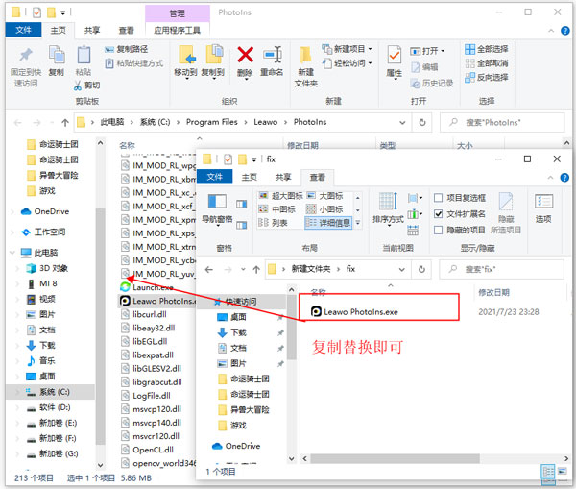The height and width of the screenshot is (489, 576).
Task: Click History in the ribbon Open group
Action: (432, 84)
